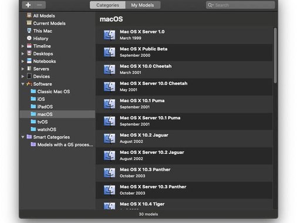The image size is (297, 223).
Task: Click Finder icon for Server 10.0 Cheetah
Action: (x=109, y=86)
